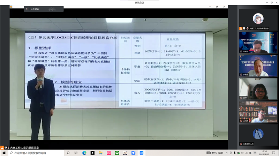Toggle the 英 input language indicator
The height and width of the screenshot is (156, 279).
[249, 153]
